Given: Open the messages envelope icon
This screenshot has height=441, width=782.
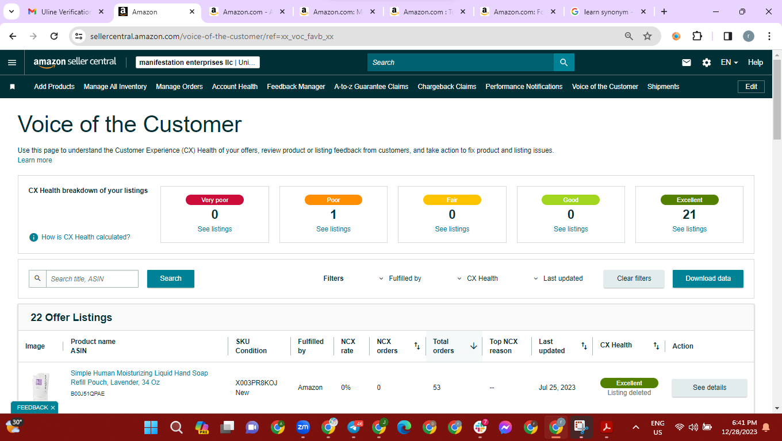Looking at the screenshot, I should click(687, 63).
